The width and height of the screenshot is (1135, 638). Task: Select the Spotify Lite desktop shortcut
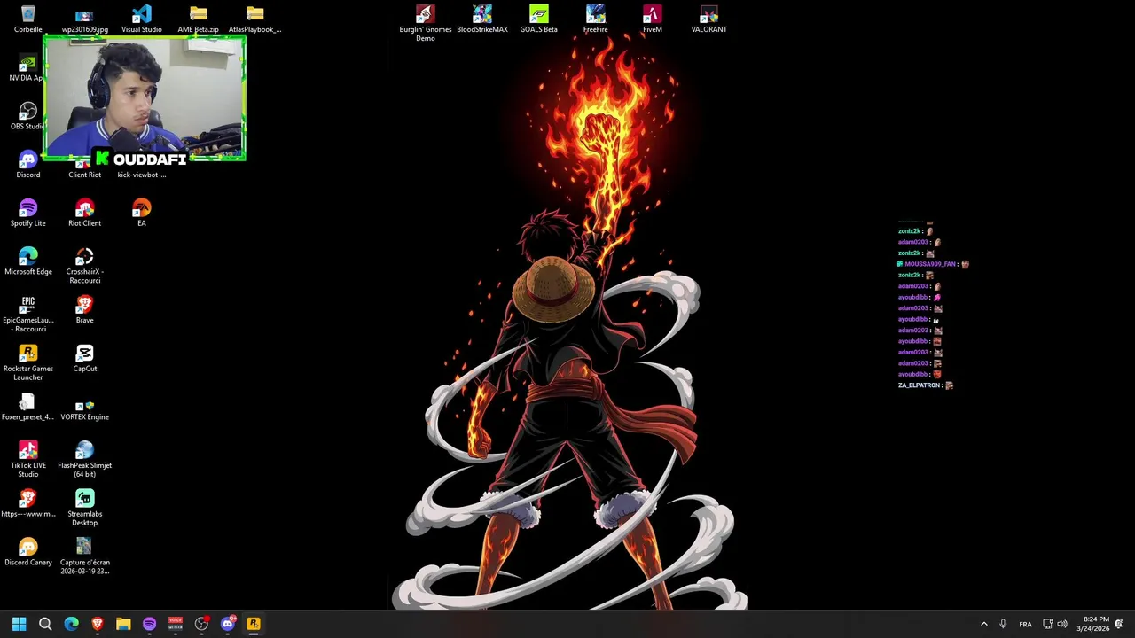click(x=28, y=214)
